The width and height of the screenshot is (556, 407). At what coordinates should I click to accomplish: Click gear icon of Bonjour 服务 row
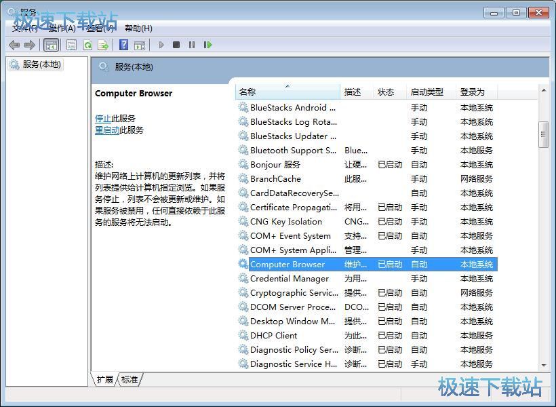coord(243,164)
